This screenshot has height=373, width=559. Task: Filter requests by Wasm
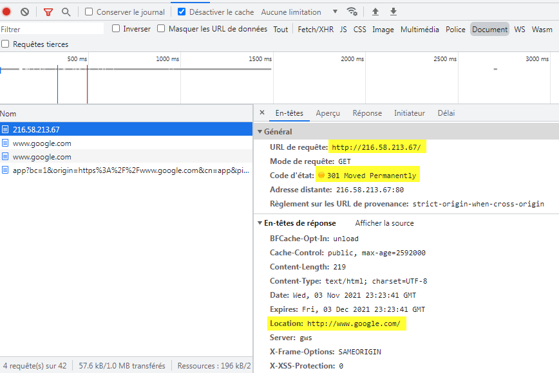542,30
